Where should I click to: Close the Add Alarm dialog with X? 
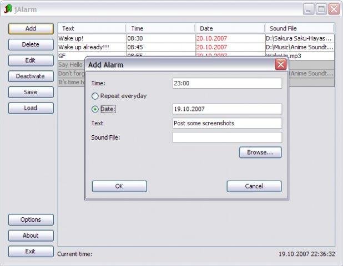(281, 65)
